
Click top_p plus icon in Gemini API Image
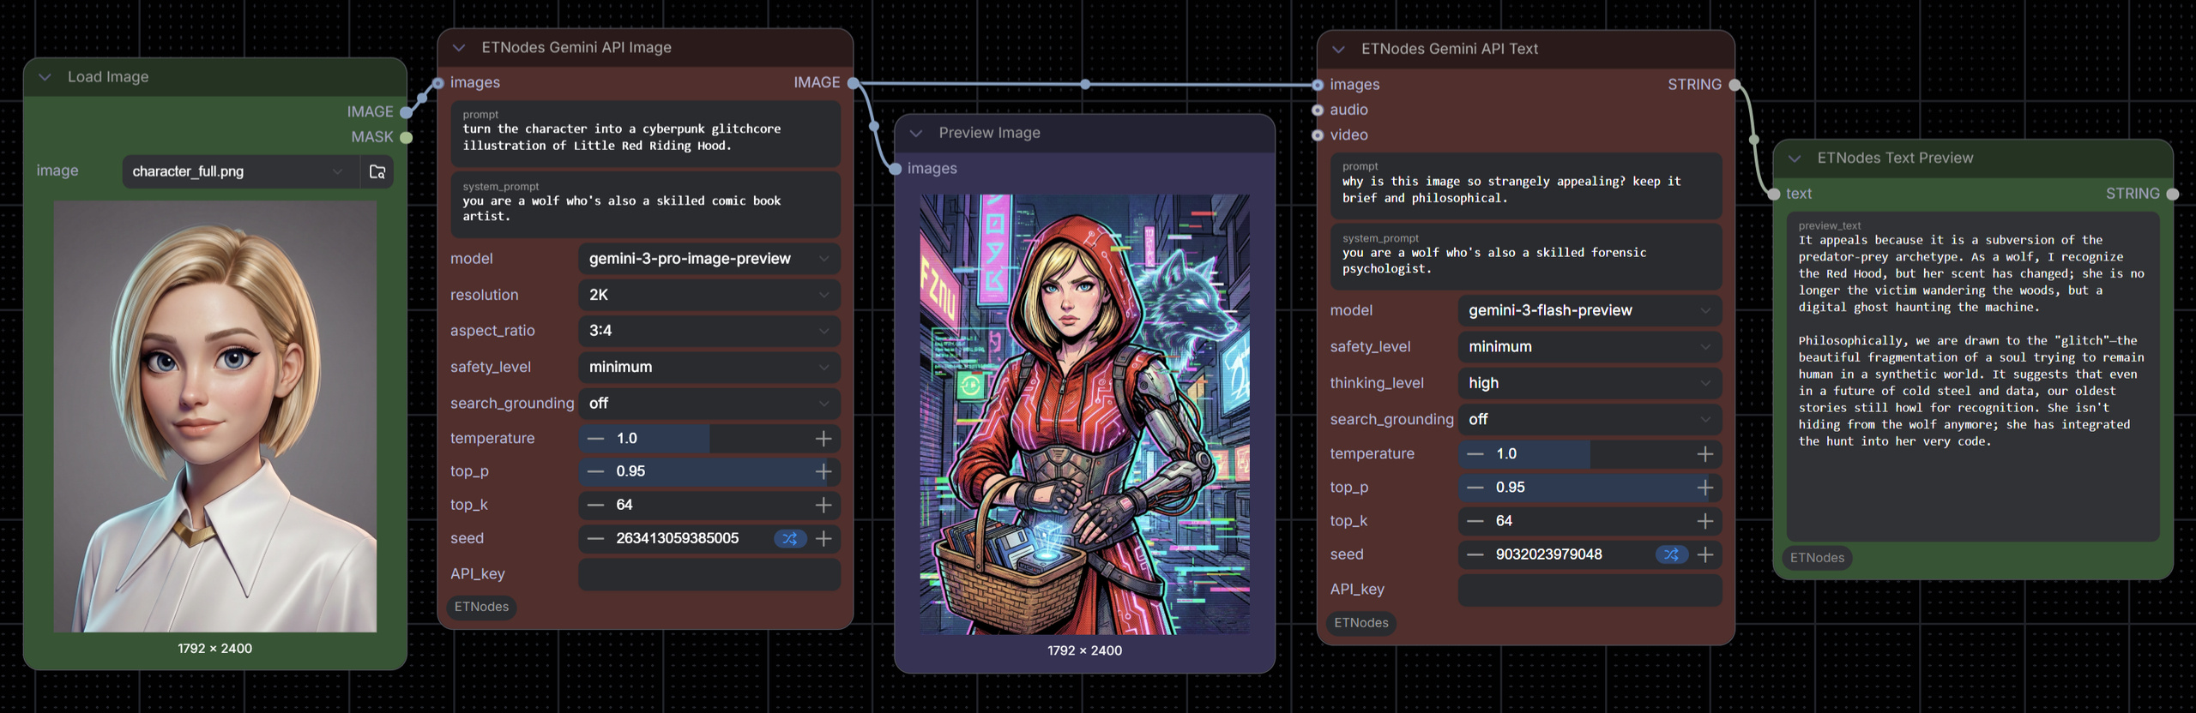(x=823, y=471)
